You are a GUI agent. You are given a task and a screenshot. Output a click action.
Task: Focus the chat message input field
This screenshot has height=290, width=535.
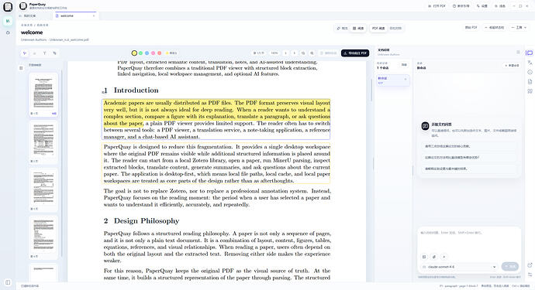469,240
